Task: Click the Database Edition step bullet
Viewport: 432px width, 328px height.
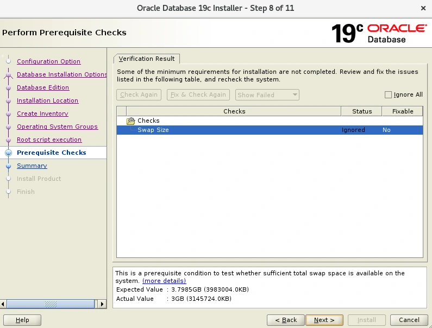Action: tap(9, 87)
